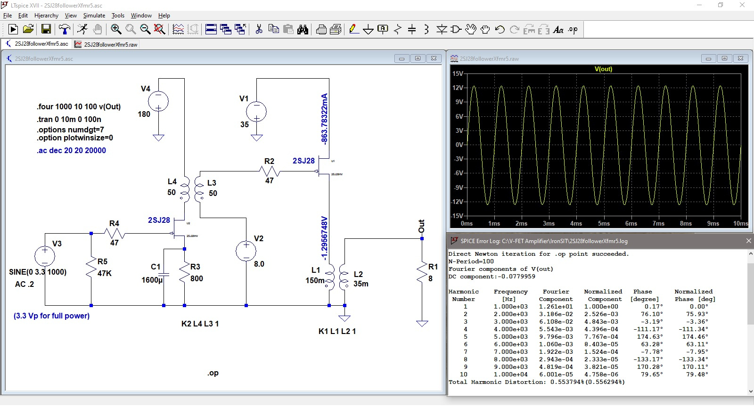
Task: Switch to the 2SJ28followerXfmr5.raw tab
Action: 106,44
